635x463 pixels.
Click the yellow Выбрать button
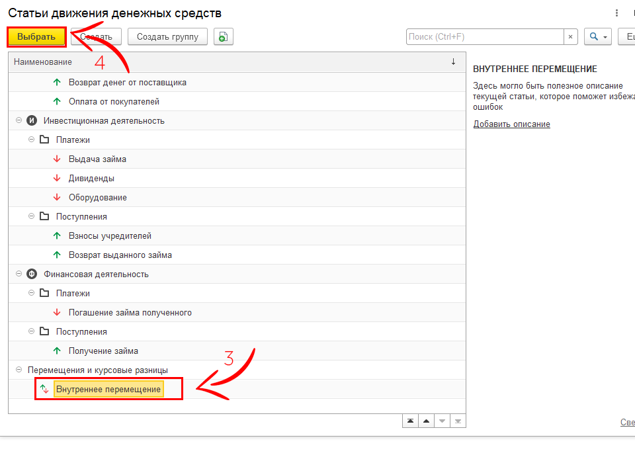click(x=36, y=37)
